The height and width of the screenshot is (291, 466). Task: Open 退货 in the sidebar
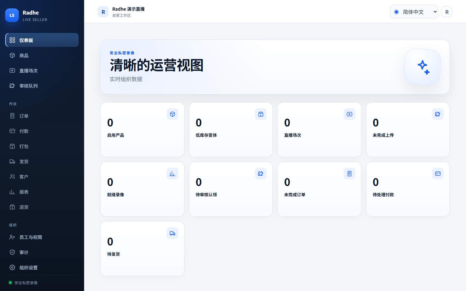[42, 207]
